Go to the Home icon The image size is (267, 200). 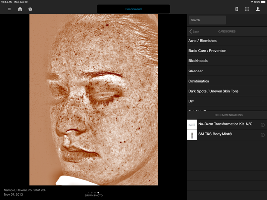[x=20, y=9]
